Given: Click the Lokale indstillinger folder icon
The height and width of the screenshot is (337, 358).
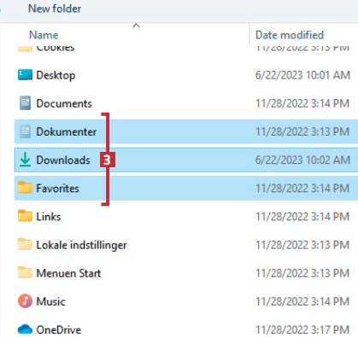Looking at the screenshot, I should [x=25, y=244].
